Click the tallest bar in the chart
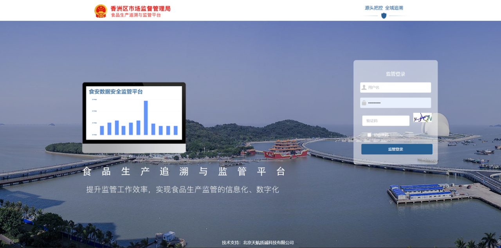This screenshot has height=248, width=501. point(146,118)
